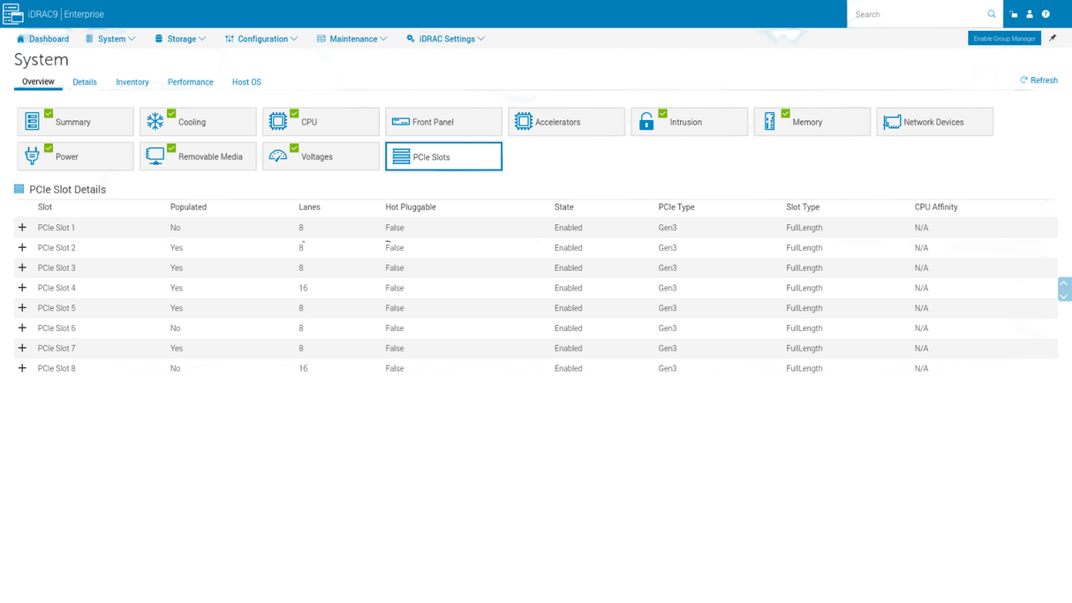The height and width of the screenshot is (603, 1072).
Task: Open the Maintenance dropdown menu
Action: click(x=351, y=39)
